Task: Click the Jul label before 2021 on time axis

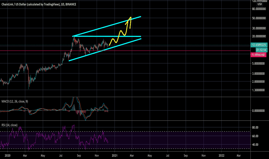Action: (61, 156)
